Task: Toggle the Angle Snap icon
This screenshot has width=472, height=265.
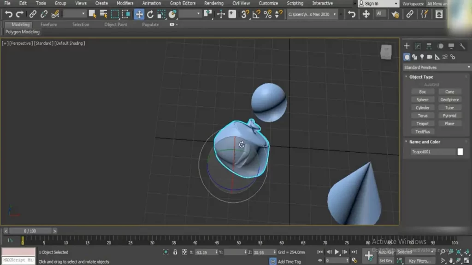Action: click(257, 14)
